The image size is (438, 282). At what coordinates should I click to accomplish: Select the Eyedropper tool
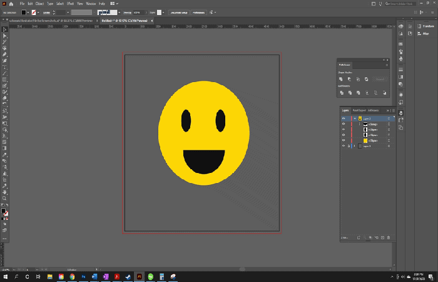[4, 155]
